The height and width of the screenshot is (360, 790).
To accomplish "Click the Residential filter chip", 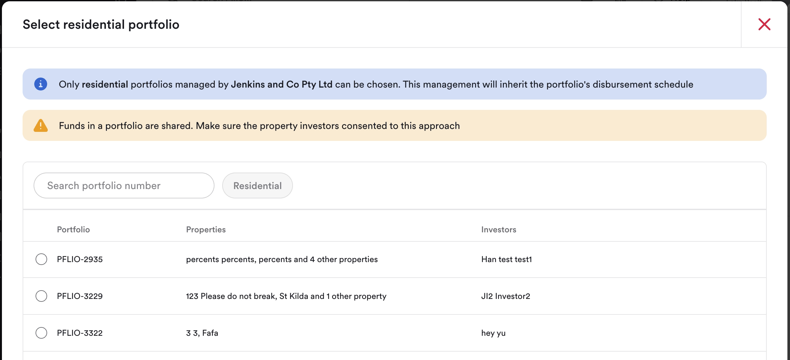I will (257, 185).
